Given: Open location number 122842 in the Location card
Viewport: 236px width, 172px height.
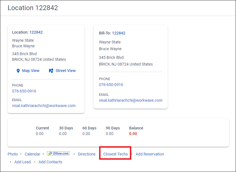Looking at the screenshot, I should click(x=36, y=32).
